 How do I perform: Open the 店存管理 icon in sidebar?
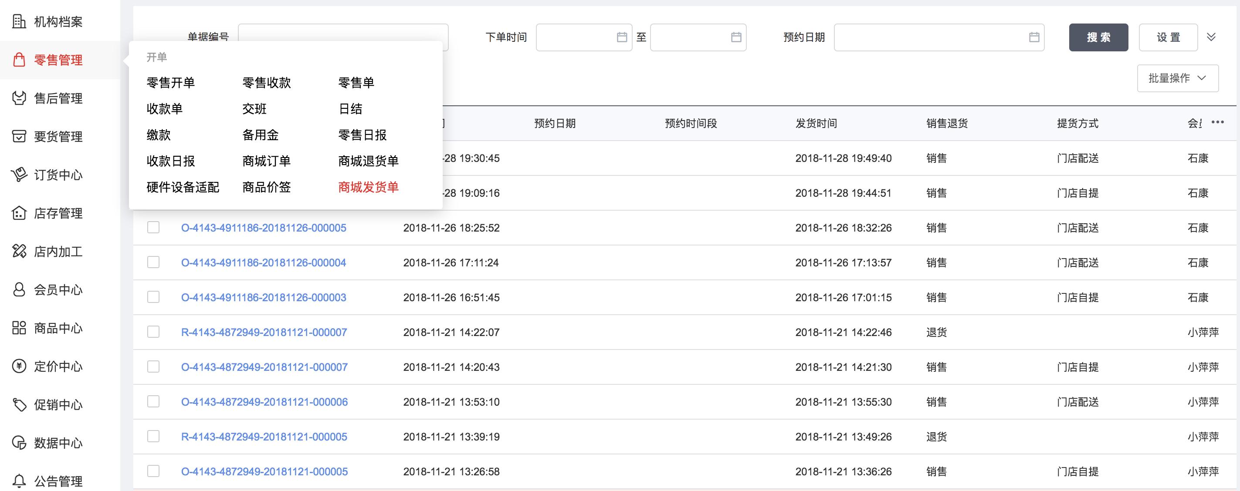[18, 214]
